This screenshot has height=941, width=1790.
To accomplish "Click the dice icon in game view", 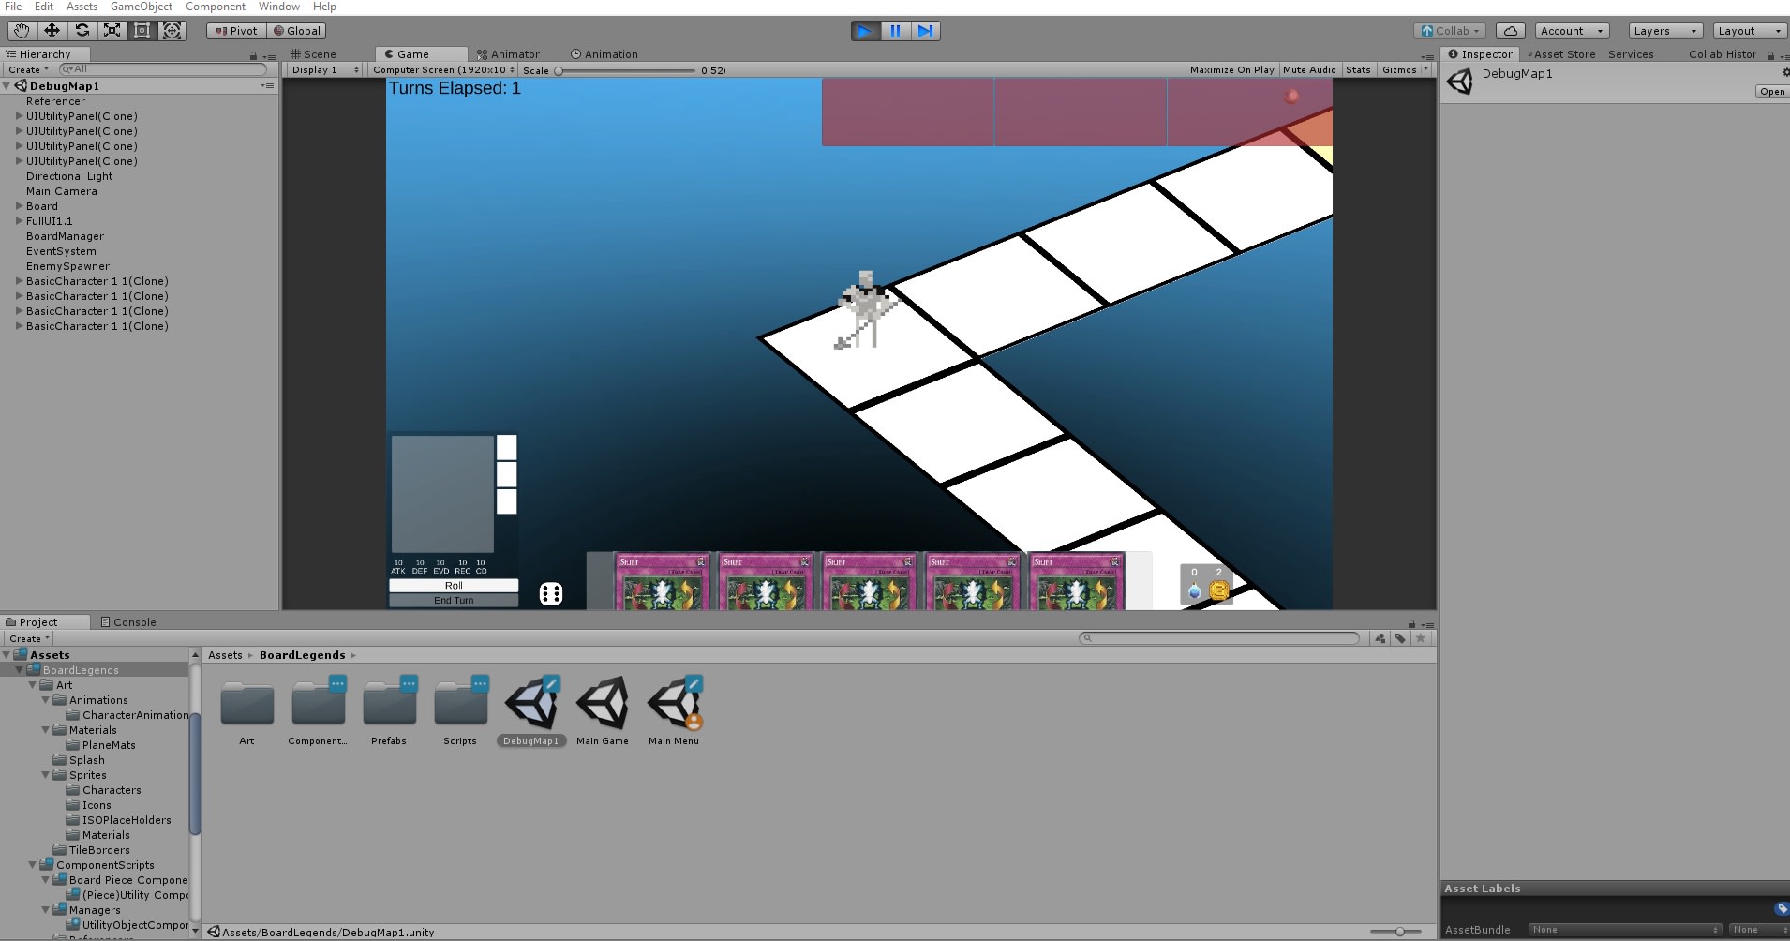I will 550,593.
